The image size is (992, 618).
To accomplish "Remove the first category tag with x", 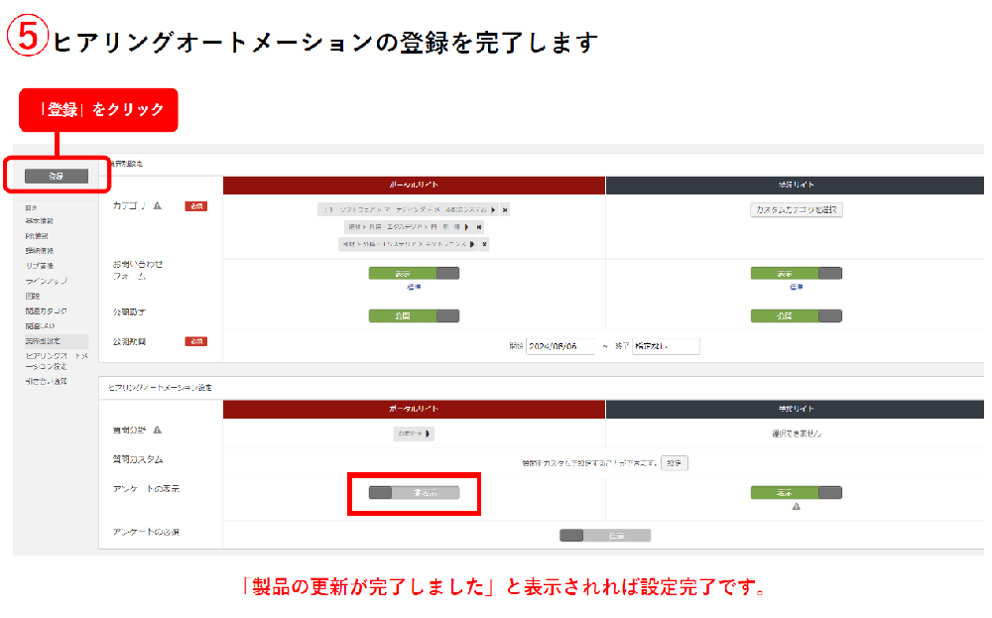I will pos(505,210).
